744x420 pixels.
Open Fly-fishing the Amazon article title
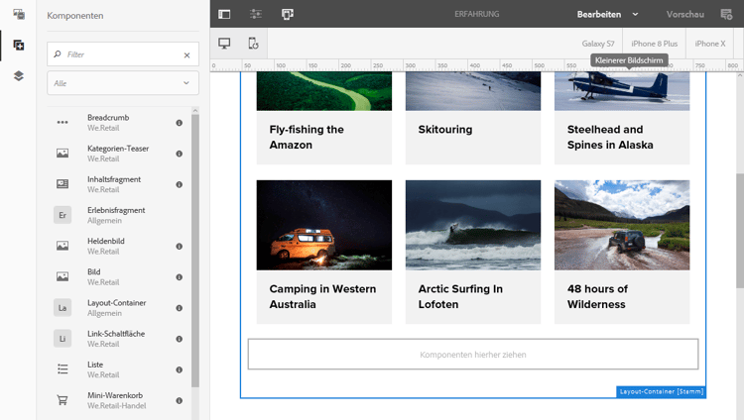[307, 137]
